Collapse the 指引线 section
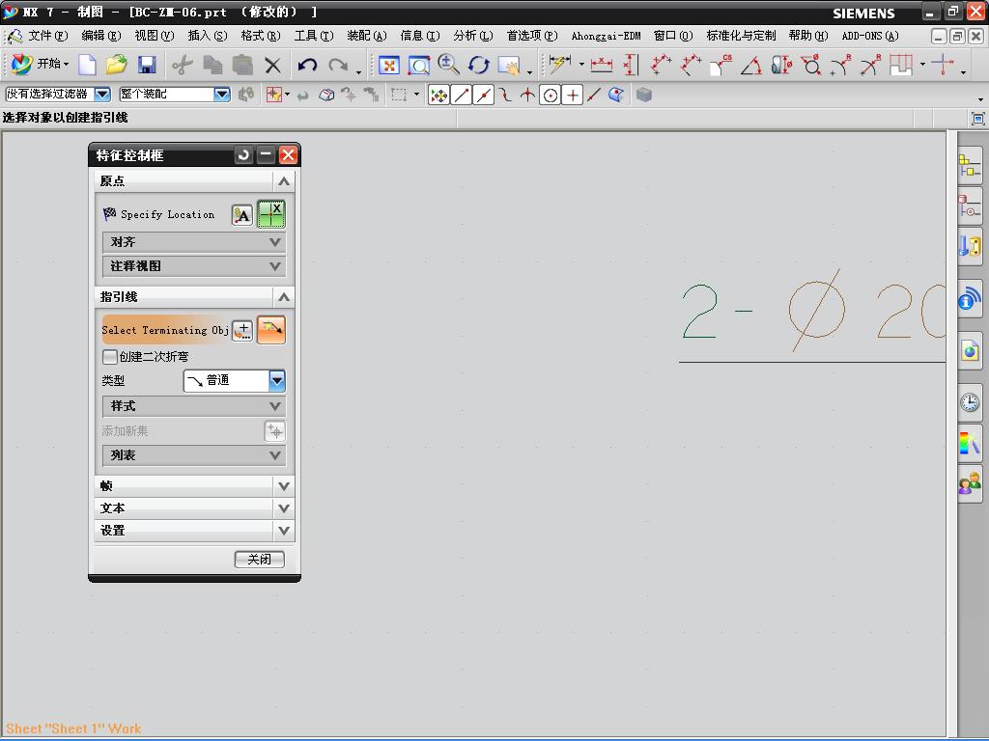This screenshot has width=989, height=741. coord(194,297)
